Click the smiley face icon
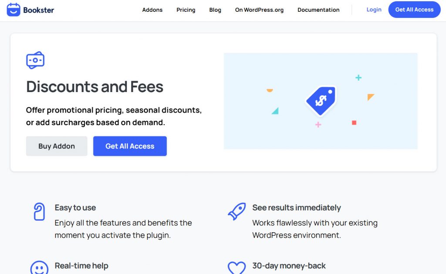This screenshot has height=274, width=446. [39, 268]
